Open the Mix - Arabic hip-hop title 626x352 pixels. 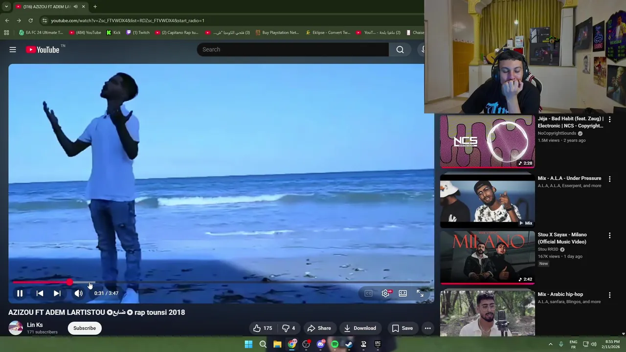click(x=560, y=294)
